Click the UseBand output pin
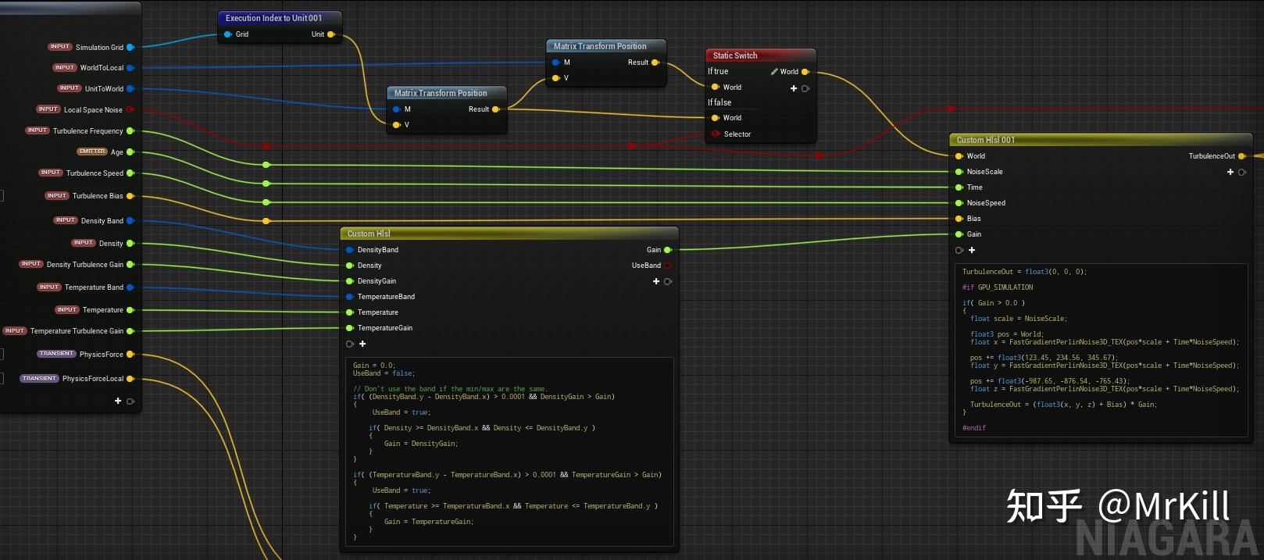 tap(667, 266)
